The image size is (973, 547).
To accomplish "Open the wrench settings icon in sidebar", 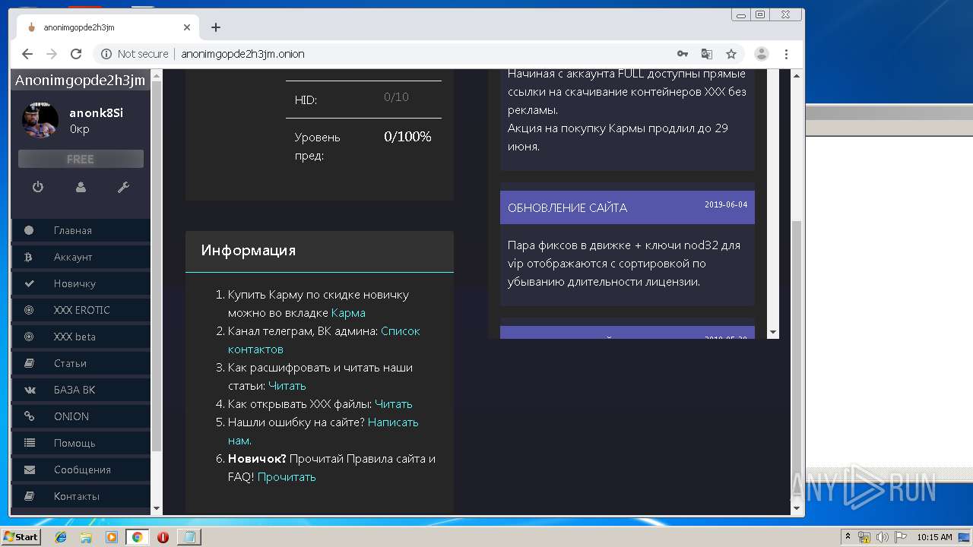I will coord(123,187).
